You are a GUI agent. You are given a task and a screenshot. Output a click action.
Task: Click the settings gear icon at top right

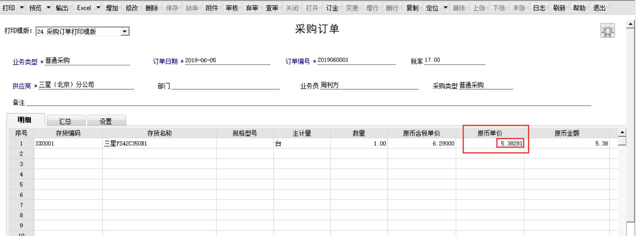coord(608,31)
